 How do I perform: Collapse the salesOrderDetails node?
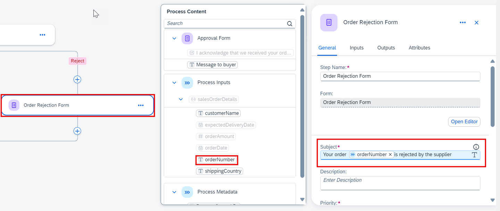pyautogui.click(x=181, y=99)
